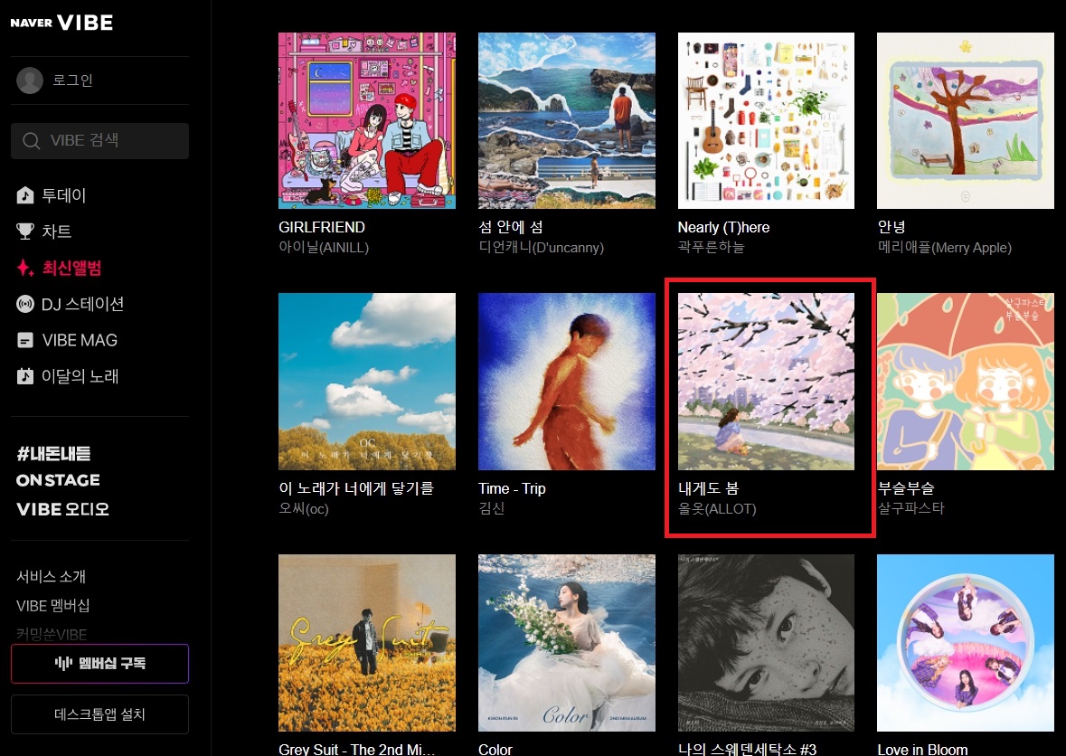The image size is (1066, 756).
Task: Click the NAVER VIBE logo
Action: click(x=61, y=23)
